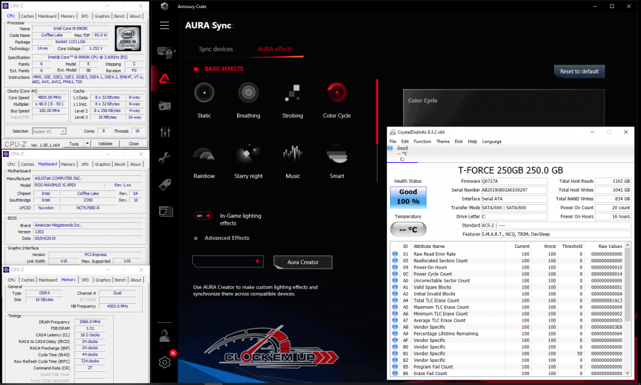The width and height of the screenshot is (641, 385).
Task: Open the Advanced Effects dropdown list
Action: click(228, 262)
